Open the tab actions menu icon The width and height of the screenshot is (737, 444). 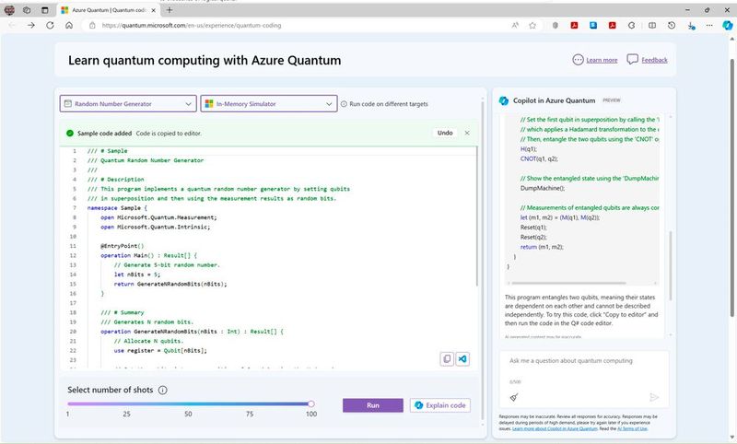44,10
